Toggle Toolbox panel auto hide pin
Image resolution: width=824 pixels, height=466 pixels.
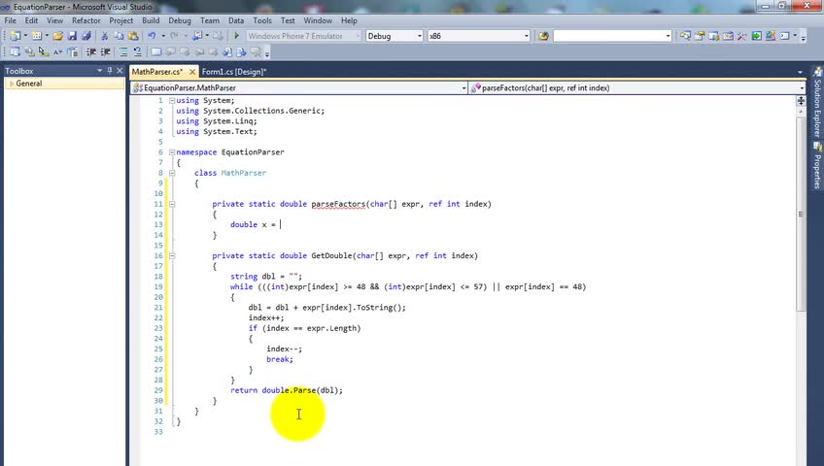click(109, 70)
